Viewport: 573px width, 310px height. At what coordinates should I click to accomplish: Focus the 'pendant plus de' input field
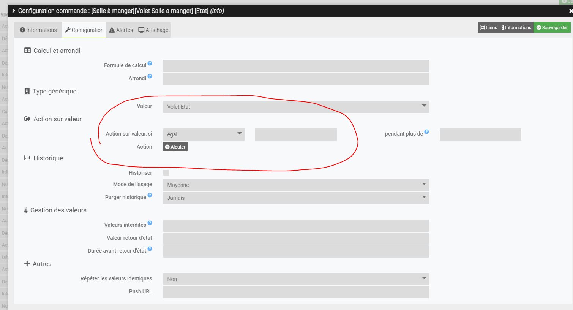[x=480, y=134]
